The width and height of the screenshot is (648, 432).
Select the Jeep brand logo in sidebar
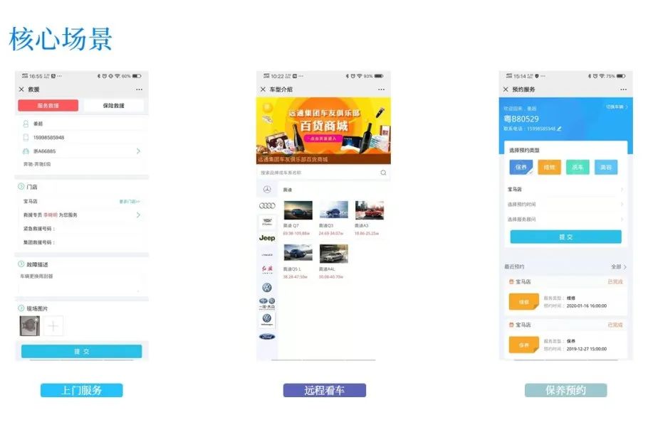coord(267,238)
